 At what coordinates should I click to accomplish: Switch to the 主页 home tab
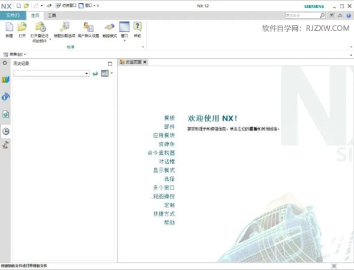click(x=35, y=15)
